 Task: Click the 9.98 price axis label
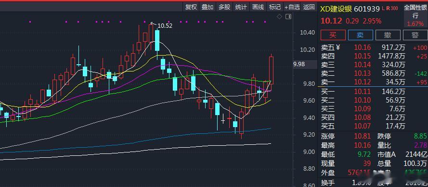[299, 64]
